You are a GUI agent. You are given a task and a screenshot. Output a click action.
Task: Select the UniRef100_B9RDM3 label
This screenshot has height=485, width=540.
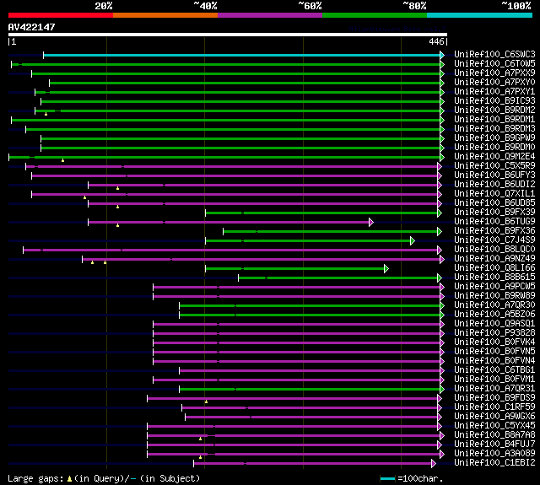(494, 129)
